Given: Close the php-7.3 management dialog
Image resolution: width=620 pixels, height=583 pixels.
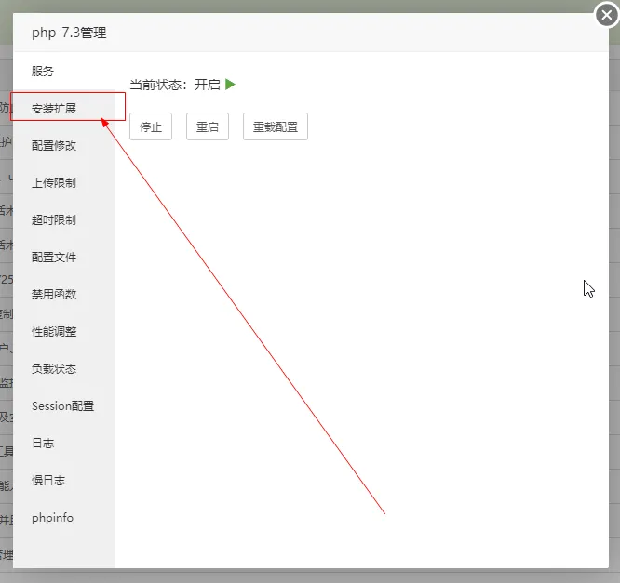Looking at the screenshot, I should click(x=607, y=16).
